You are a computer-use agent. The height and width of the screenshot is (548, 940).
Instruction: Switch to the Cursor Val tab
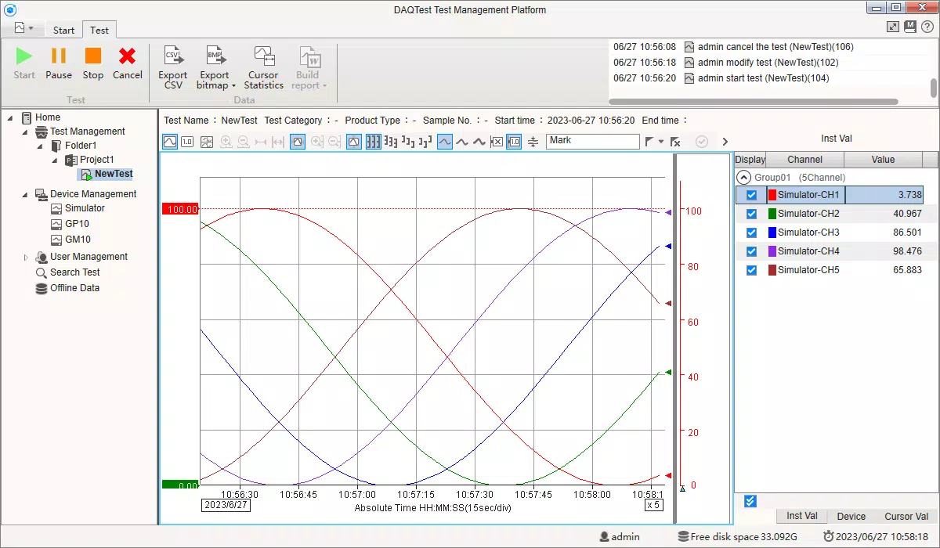(x=906, y=516)
